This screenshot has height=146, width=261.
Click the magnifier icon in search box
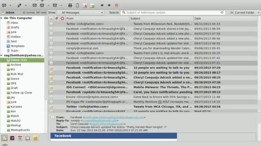tap(124, 13)
